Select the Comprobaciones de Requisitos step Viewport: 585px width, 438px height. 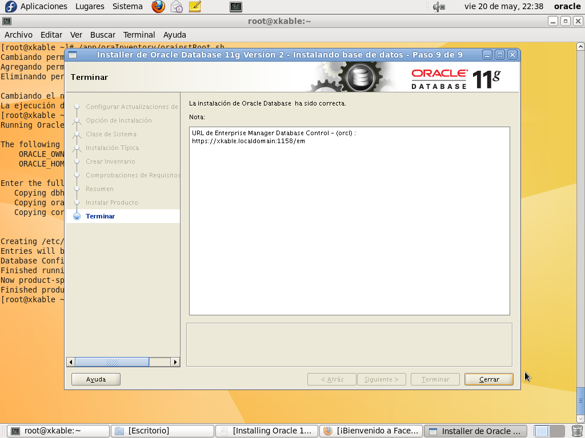click(x=133, y=175)
